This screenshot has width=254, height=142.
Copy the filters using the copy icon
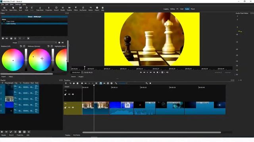11,39
